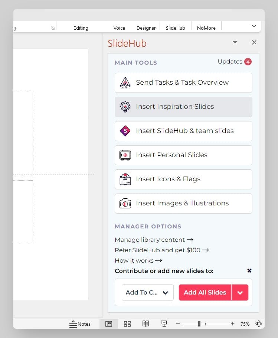The height and width of the screenshot is (338, 278).
Task: Click the 75% zoom level
Action: (x=245, y=324)
